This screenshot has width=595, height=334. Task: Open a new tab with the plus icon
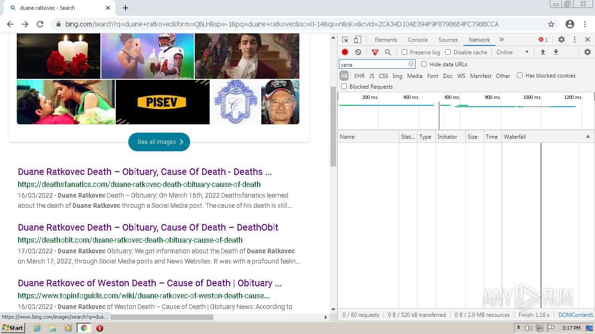point(126,8)
